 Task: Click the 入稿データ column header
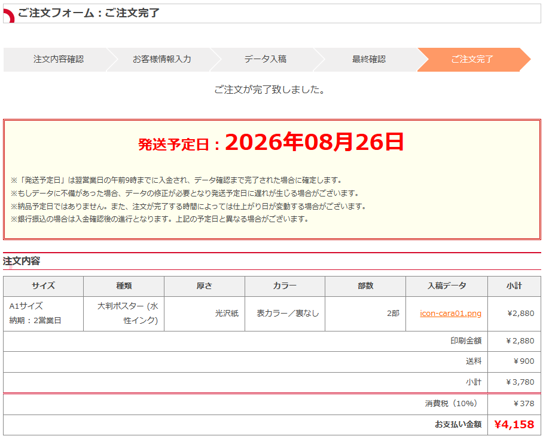[x=447, y=286]
